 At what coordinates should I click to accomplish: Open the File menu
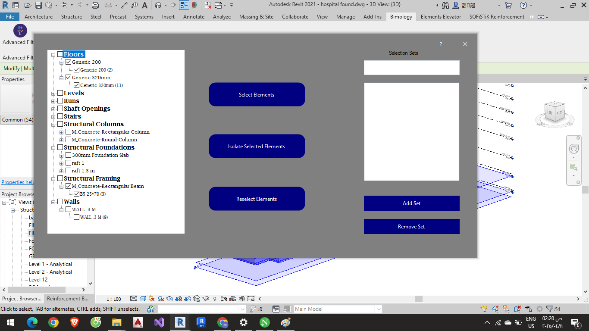(x=10, y=17)
